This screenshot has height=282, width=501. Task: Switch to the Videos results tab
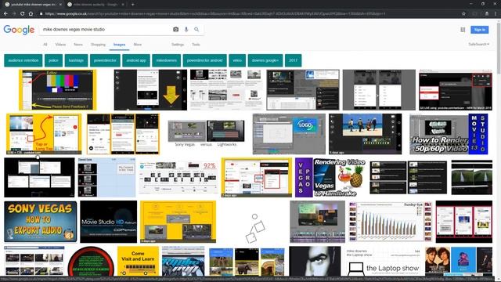(x=60, y=45)
